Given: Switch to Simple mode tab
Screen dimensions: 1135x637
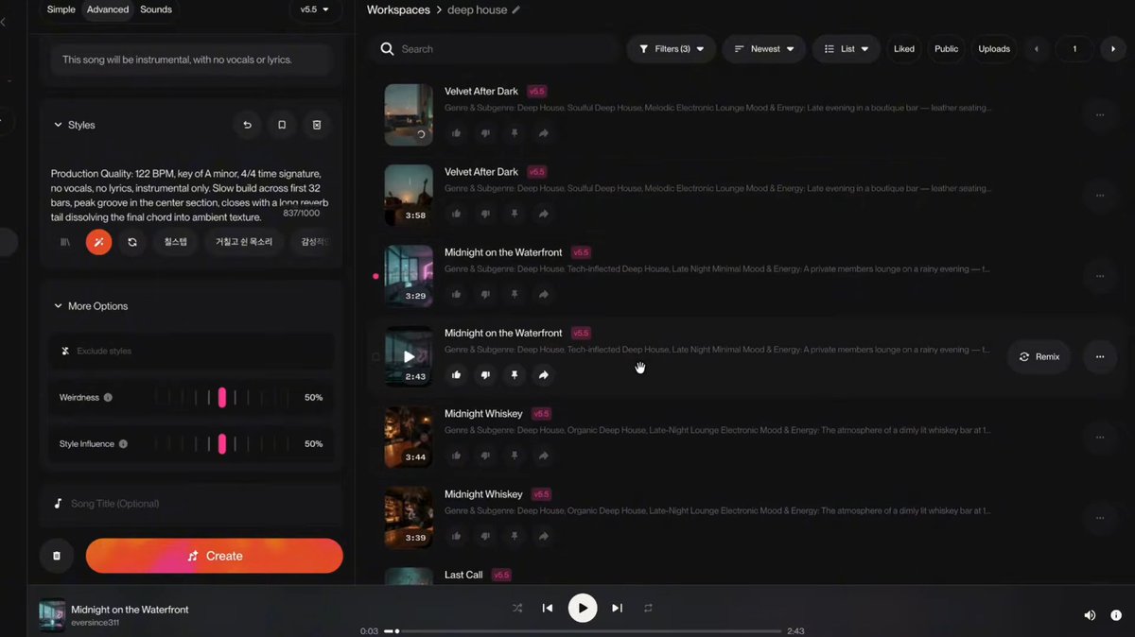Looking at the screenshot, I should click(61, 9).
